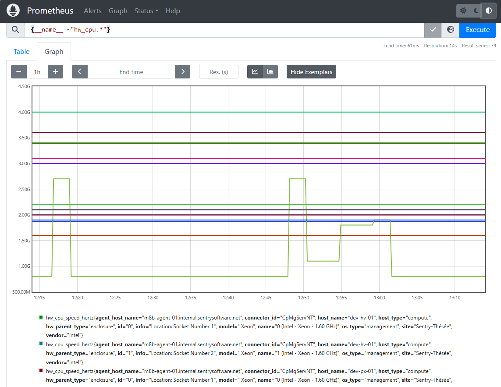Select the auto theme contrast icon
This screenshot has width=501, height=387.
[x=488, y=10]
